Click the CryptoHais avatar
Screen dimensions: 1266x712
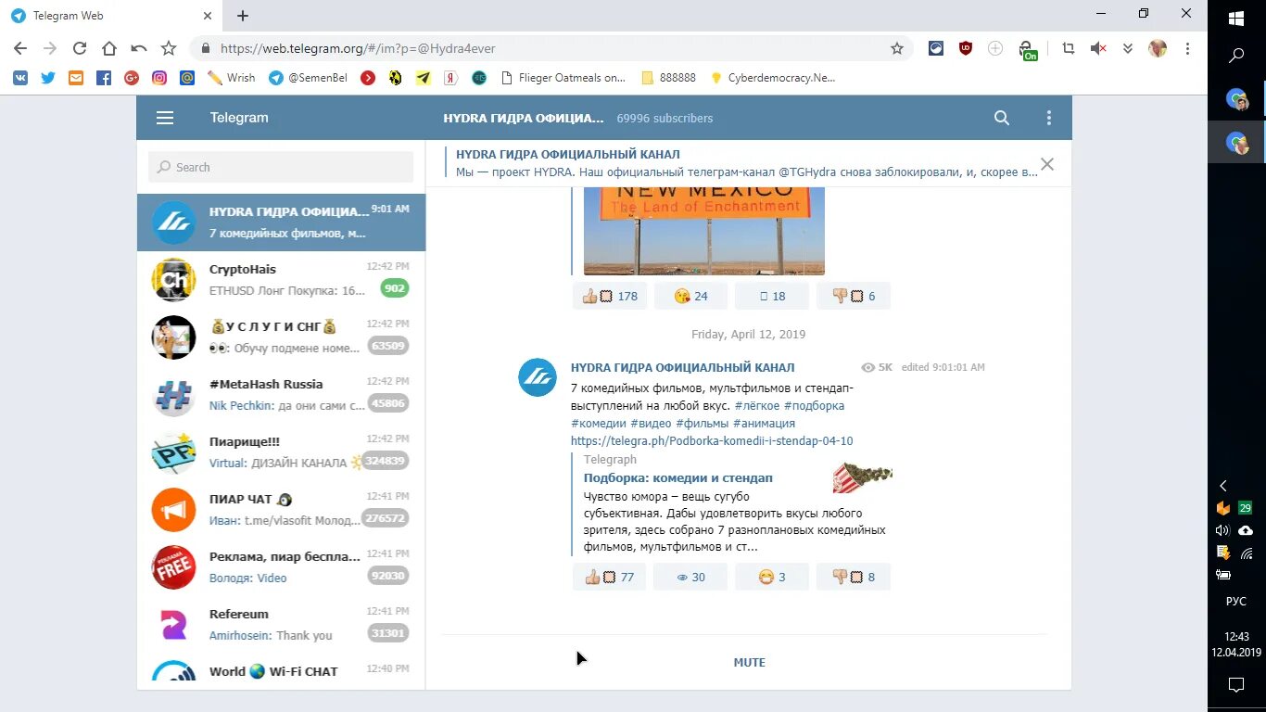point(173,280)
